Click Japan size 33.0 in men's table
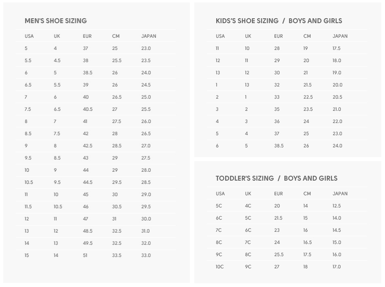 click(146, 255)
